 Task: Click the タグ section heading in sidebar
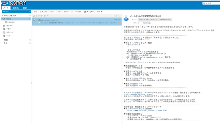pyautogui.click(x=5, y=43)
